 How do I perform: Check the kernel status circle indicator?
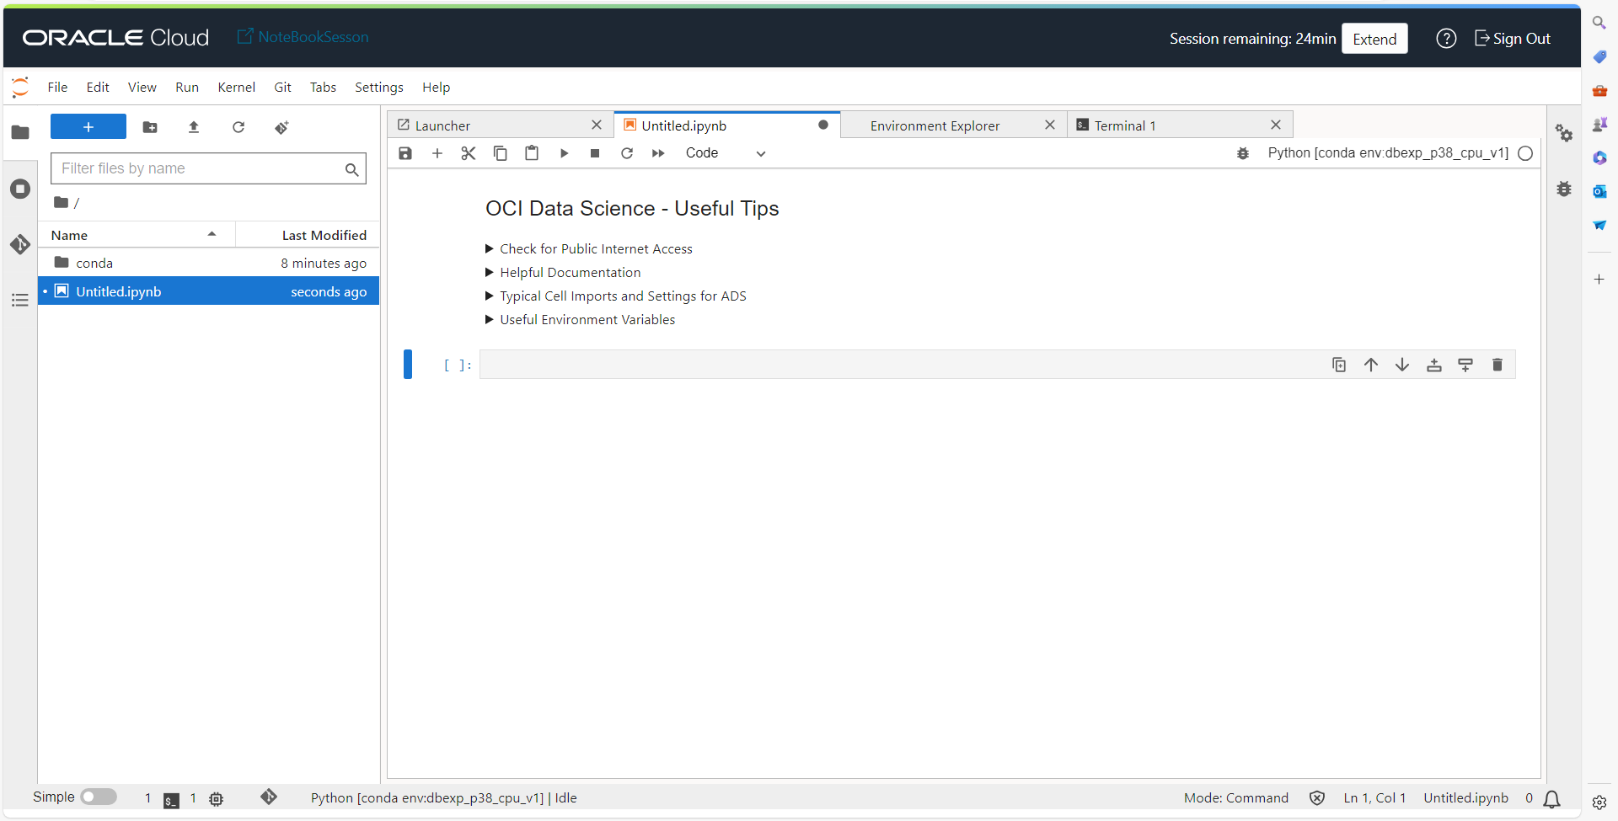[1525, 153]
